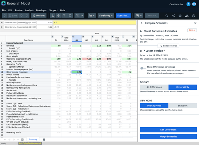Click the info circle icon
The width and height of the screenshot is (199, 145).
(194, 16)
